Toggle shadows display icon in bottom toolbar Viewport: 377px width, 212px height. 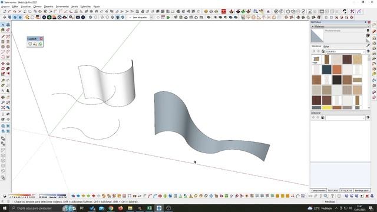pyautogui.click(x=5, y=196)
